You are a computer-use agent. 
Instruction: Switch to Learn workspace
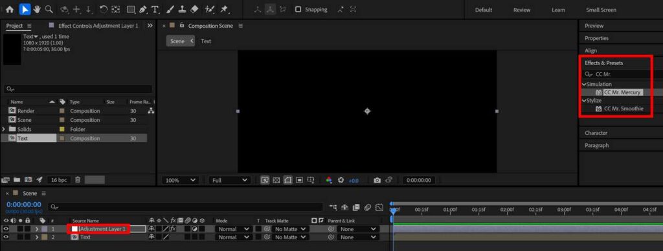(558, 10)
